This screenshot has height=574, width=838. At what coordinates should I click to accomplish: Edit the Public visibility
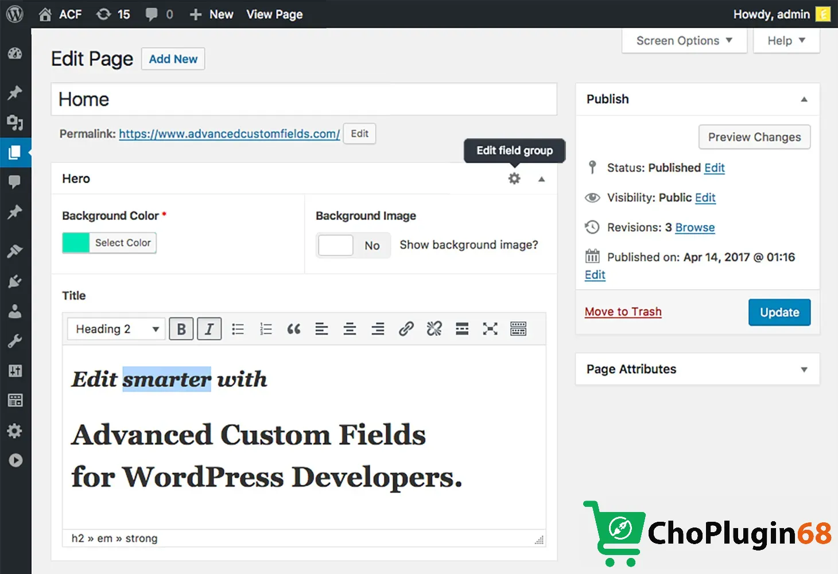[x=705, y=197]
